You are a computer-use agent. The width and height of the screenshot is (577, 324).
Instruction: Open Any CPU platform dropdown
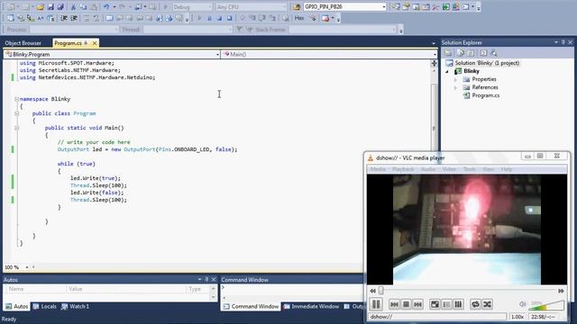pyautogui.click(x=251, y=7)
